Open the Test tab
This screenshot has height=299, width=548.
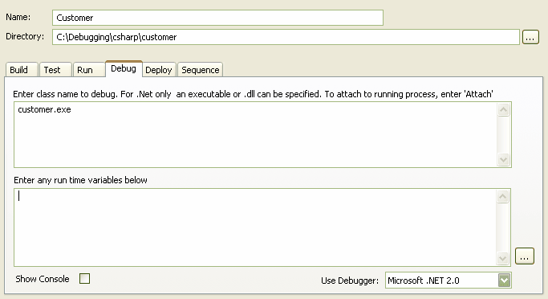coord(55,70)
